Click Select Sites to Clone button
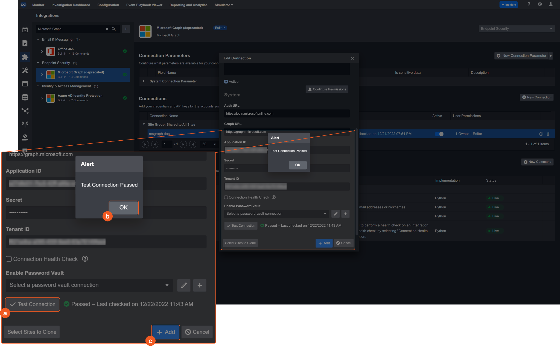 [x=240, y=243]
